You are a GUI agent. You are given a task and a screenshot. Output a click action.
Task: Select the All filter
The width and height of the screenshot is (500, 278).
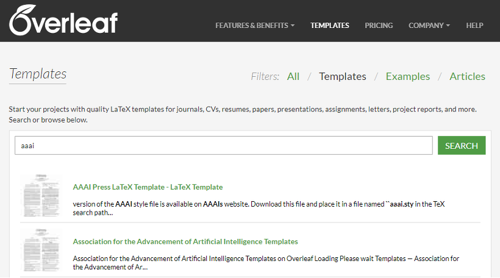click(x=293, y=77)
